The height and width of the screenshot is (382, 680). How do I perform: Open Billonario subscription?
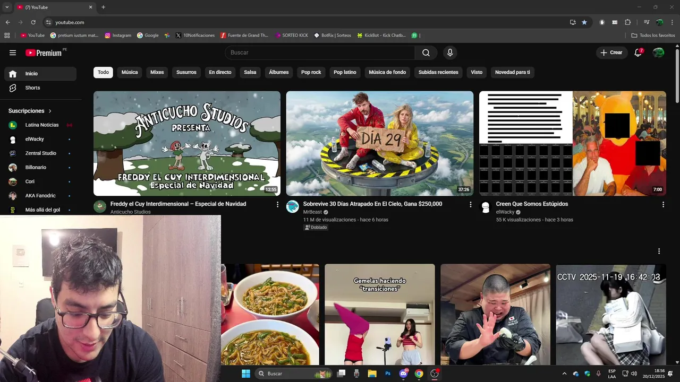pos(40,167)
